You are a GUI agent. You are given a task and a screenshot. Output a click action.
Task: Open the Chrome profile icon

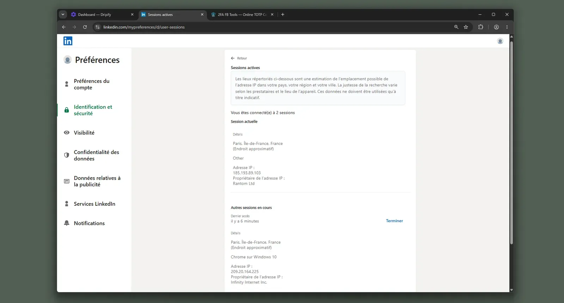[496, 27]
